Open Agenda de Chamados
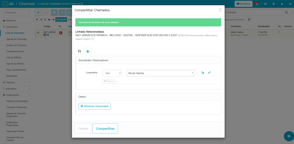This screenshot has height=144, width=294. click(16, 39)
